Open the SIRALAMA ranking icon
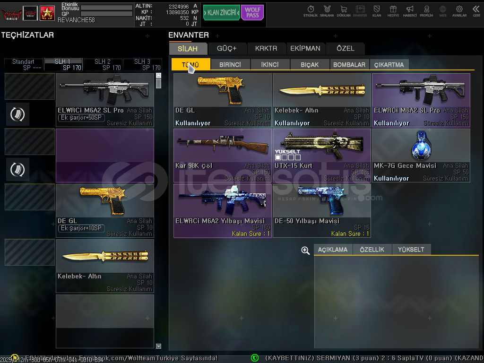Viewport: 484px width, 363px height. pyautogui.click(x=327, y=11)
